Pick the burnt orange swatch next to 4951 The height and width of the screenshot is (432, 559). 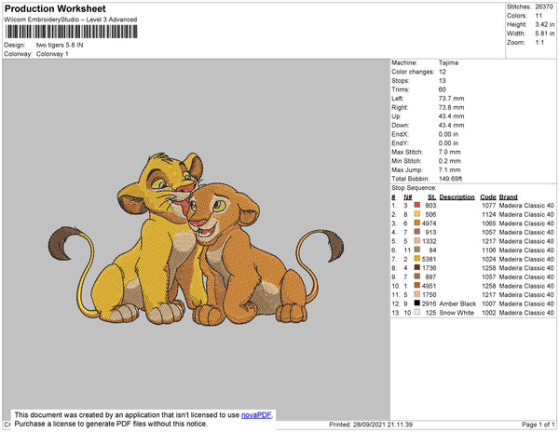[x=416, y=285]
